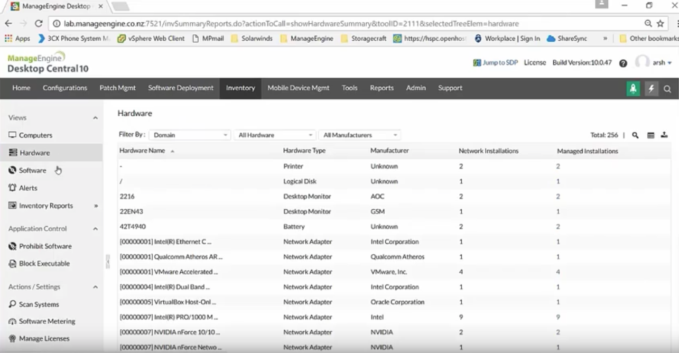Open the All Manufacturers dropdown
Viewport: 679px width, 353px height.
(x=359, y=135)
